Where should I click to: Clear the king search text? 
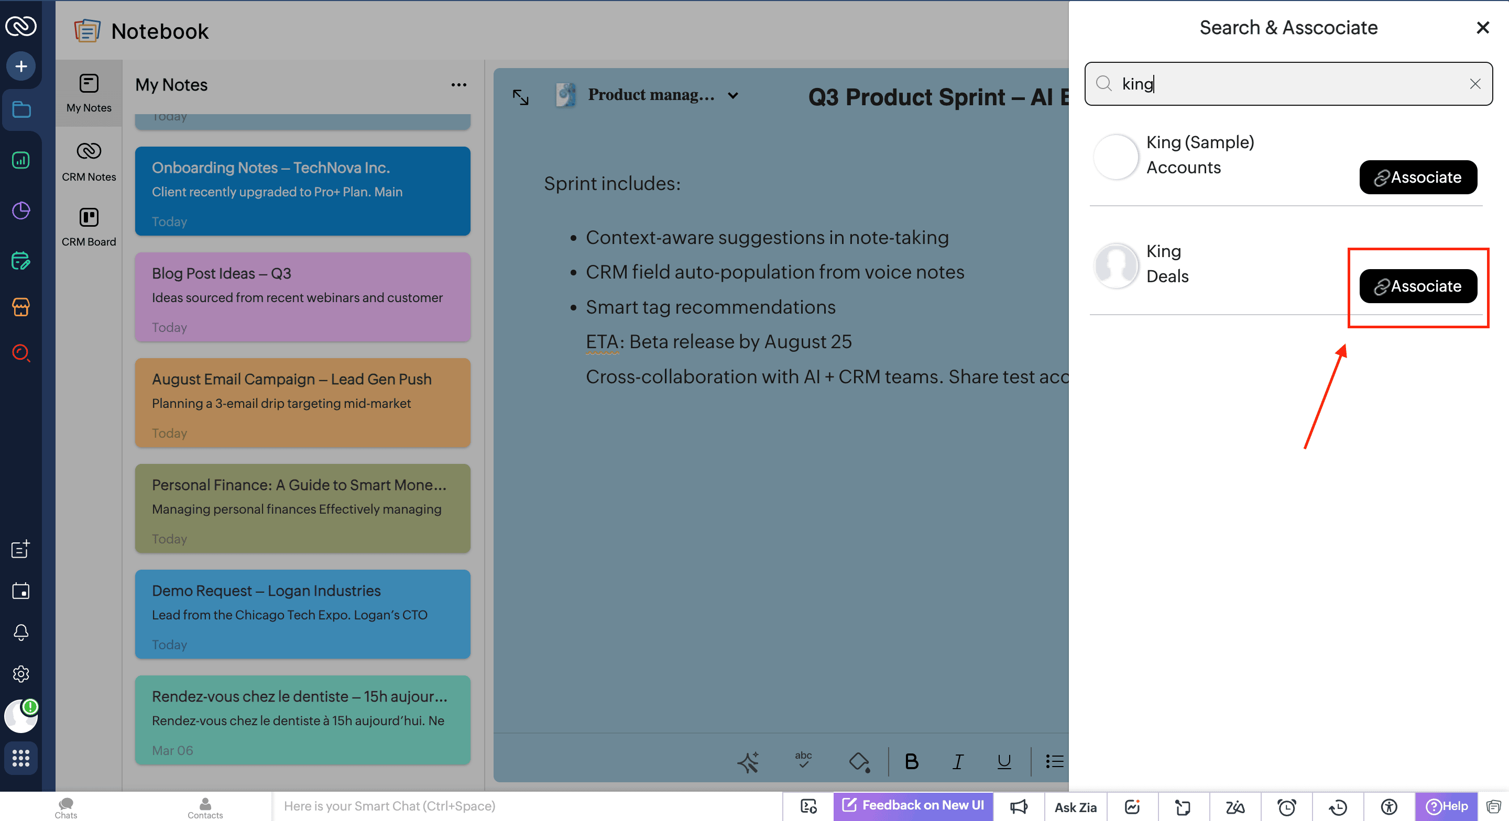[x=1474, y=84]
